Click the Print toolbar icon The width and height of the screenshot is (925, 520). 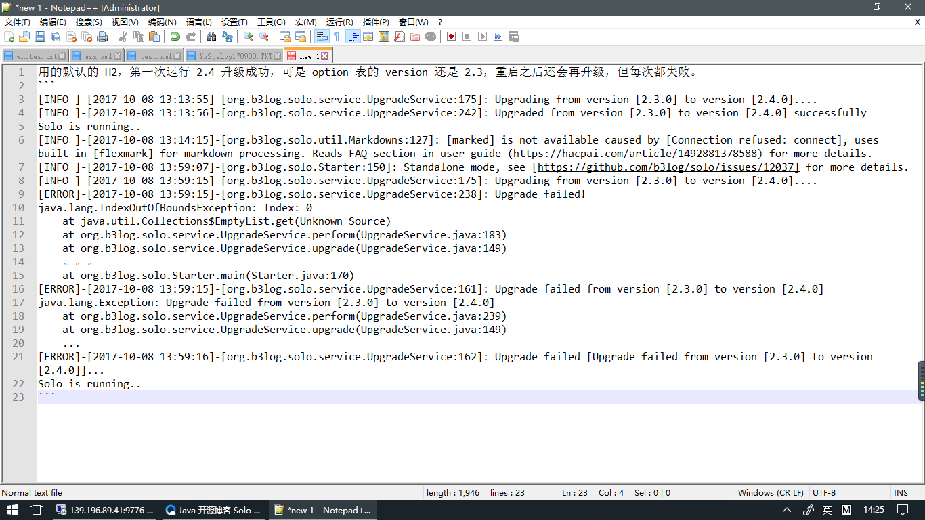click(102, 37)
